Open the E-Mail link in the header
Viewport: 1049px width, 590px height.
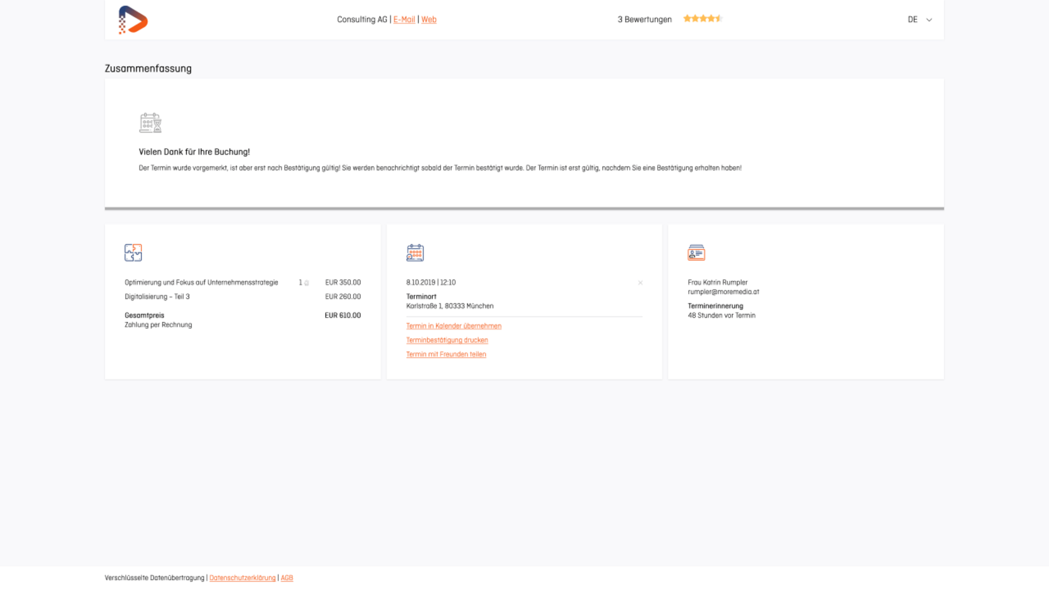(404, 20)
